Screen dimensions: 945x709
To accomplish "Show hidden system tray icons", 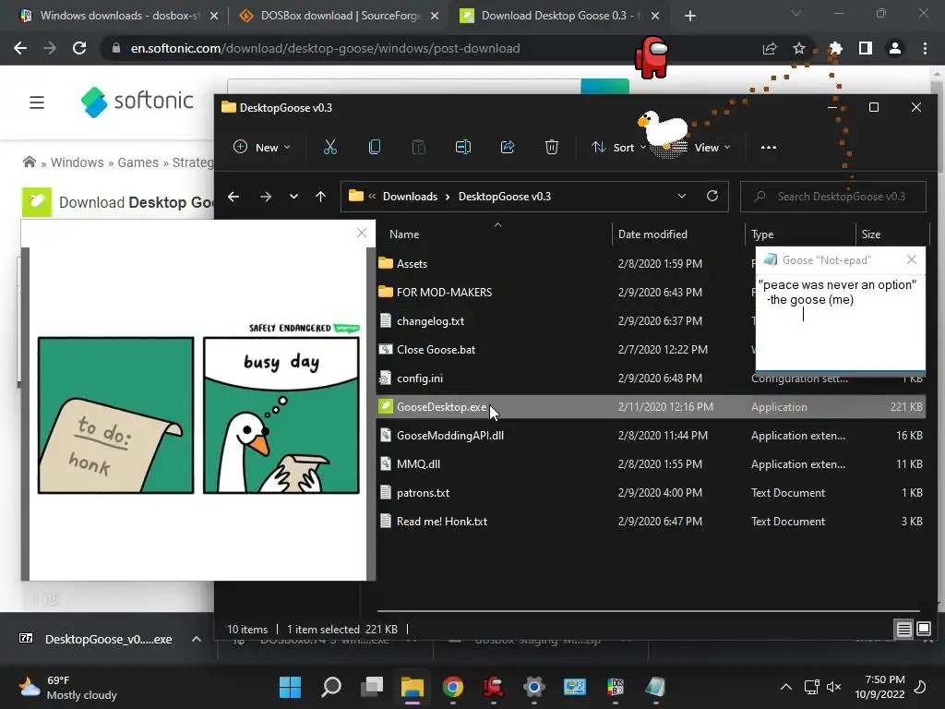I will (x=786, y=687).
